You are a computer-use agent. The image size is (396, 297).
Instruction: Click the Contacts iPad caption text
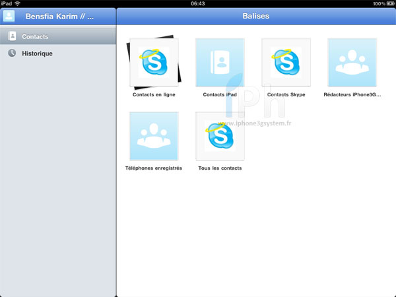220,95
